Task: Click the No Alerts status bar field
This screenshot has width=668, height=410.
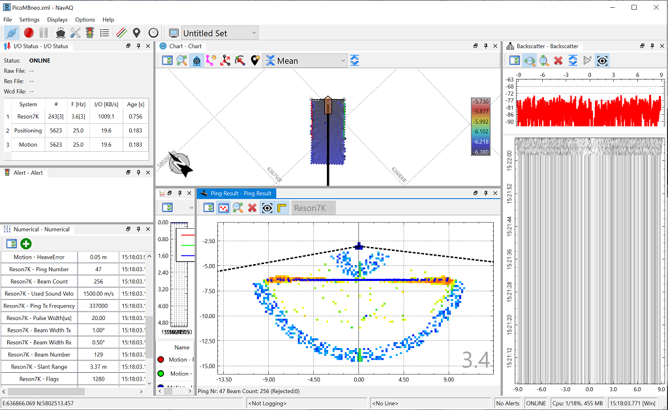Action: pyautogui.click(x=508, y=403)
